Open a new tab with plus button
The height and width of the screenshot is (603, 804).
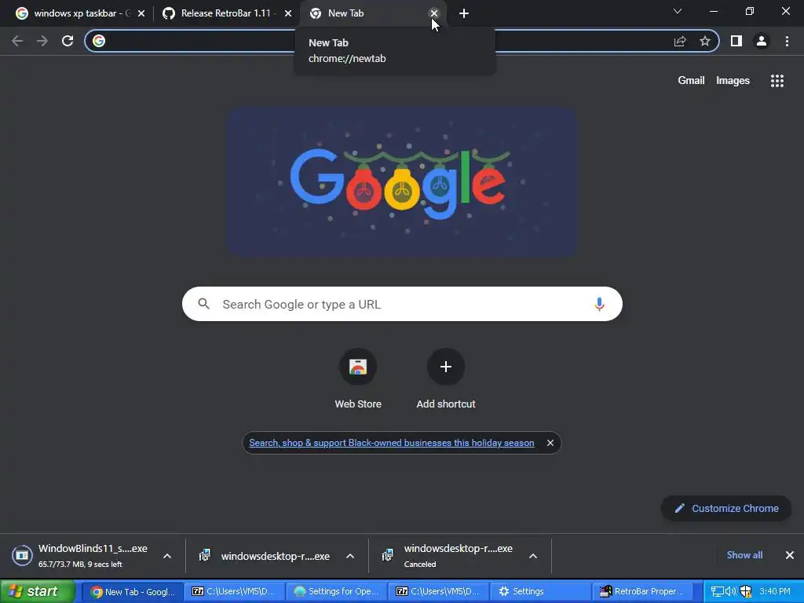coord(464,13)
